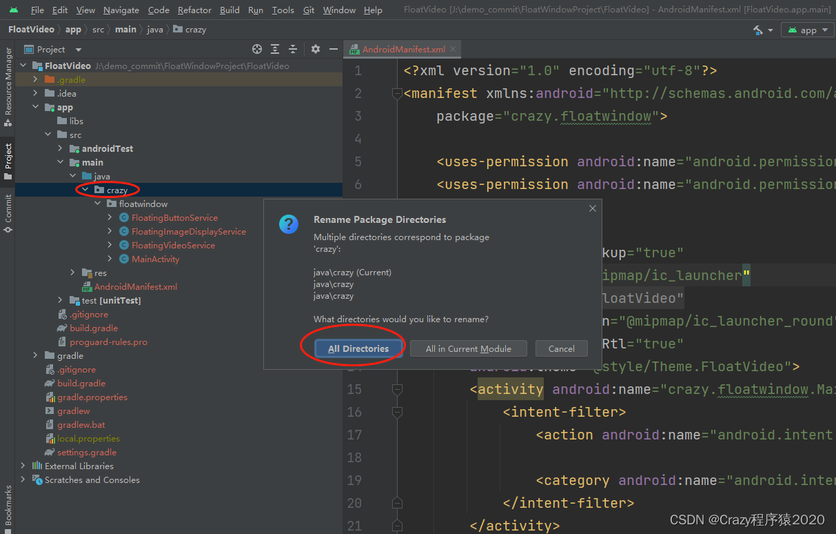
Task: Toggle the Project side tool window
Action: 8,161
